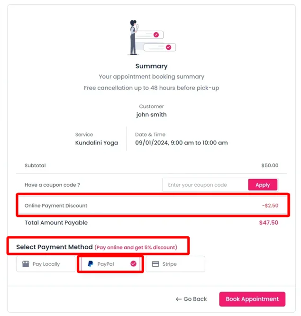The width and height of the screenshot is (301, 316).
Task: Click the Stripe credit card icon
Action: [x=155, y=264]
